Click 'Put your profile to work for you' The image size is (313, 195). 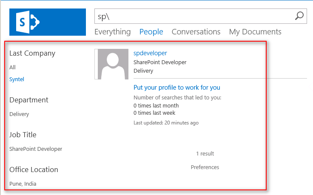click(176, 88)
